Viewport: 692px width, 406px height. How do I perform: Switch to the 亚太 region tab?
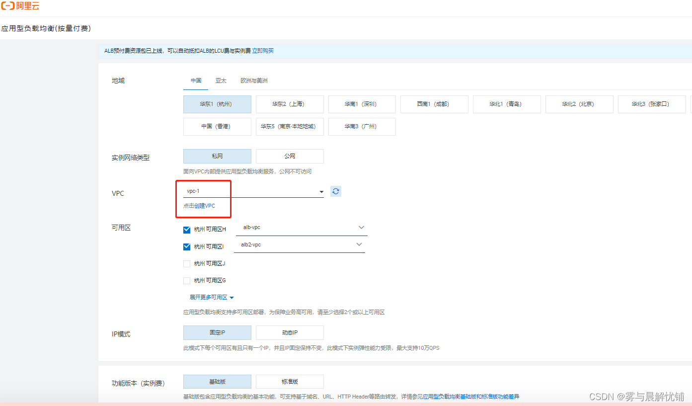[x=221, y=81]
